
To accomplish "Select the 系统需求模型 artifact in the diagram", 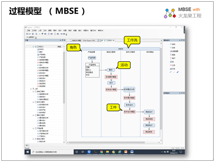I will (111, 77).
